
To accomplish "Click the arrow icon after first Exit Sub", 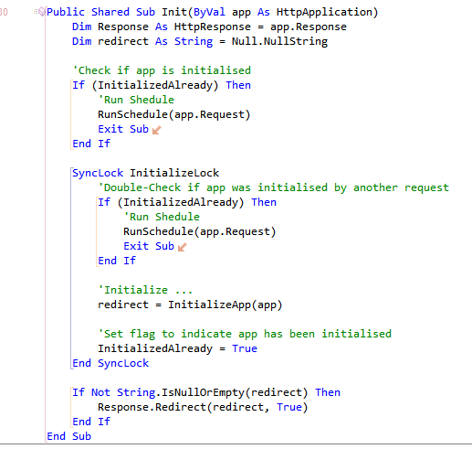I will 156,130.
